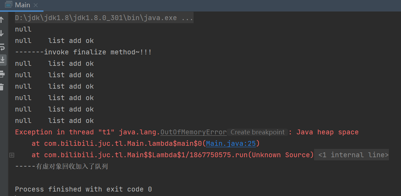Click the Create breakpoint button
Screen dimensions: 401x196
[257, 132]
